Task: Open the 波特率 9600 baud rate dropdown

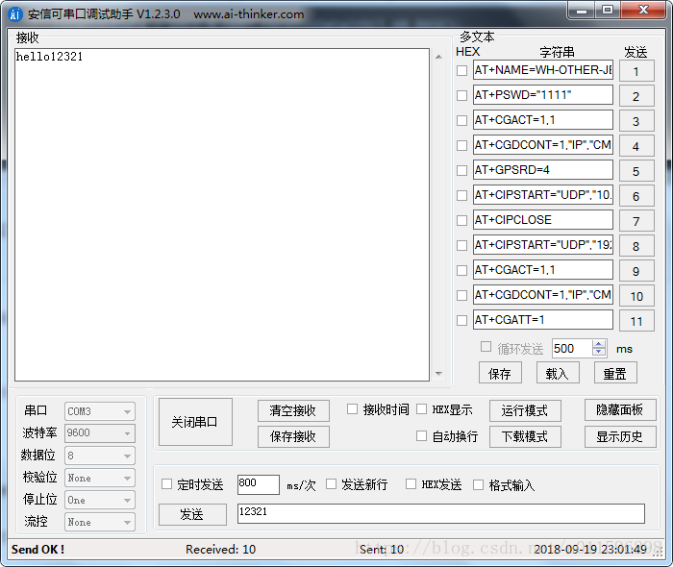Action: click(x=100, y=433)
